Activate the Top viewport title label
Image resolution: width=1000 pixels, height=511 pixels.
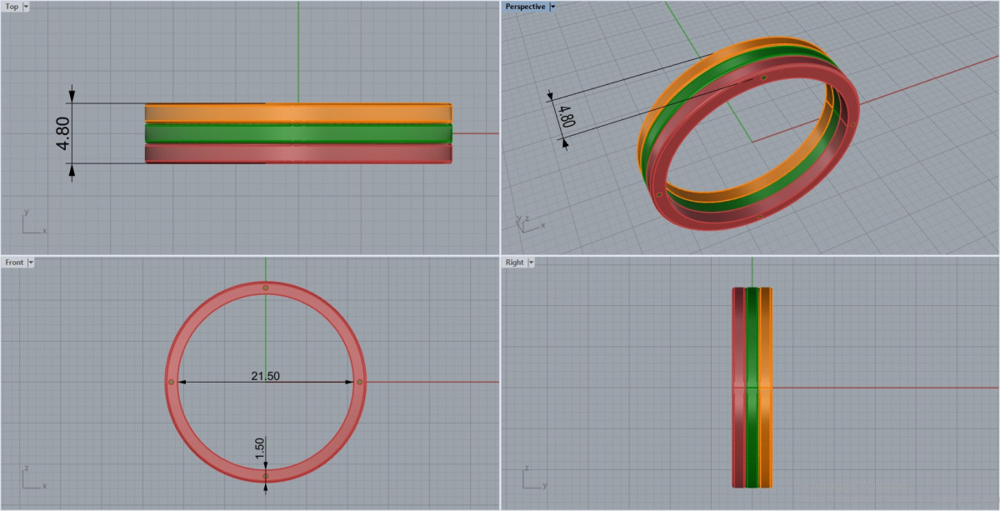(12, 7)
